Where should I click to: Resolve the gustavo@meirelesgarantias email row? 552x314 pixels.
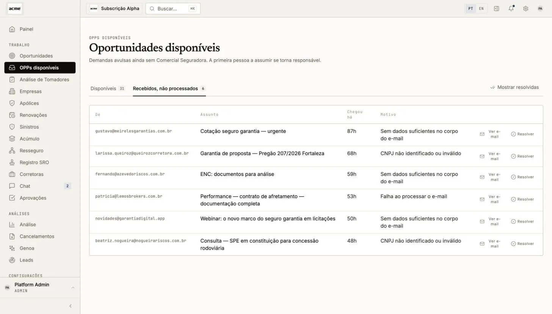522,134
